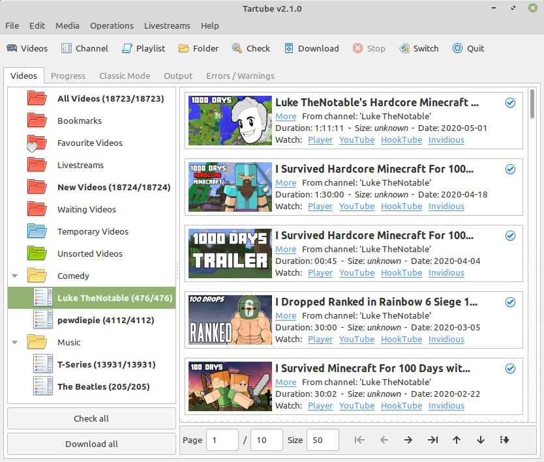Image resolution: width=544 pixels, height=462 pixels.
Task: Click the pewdiepie channel icon
Action: [43, 320]
